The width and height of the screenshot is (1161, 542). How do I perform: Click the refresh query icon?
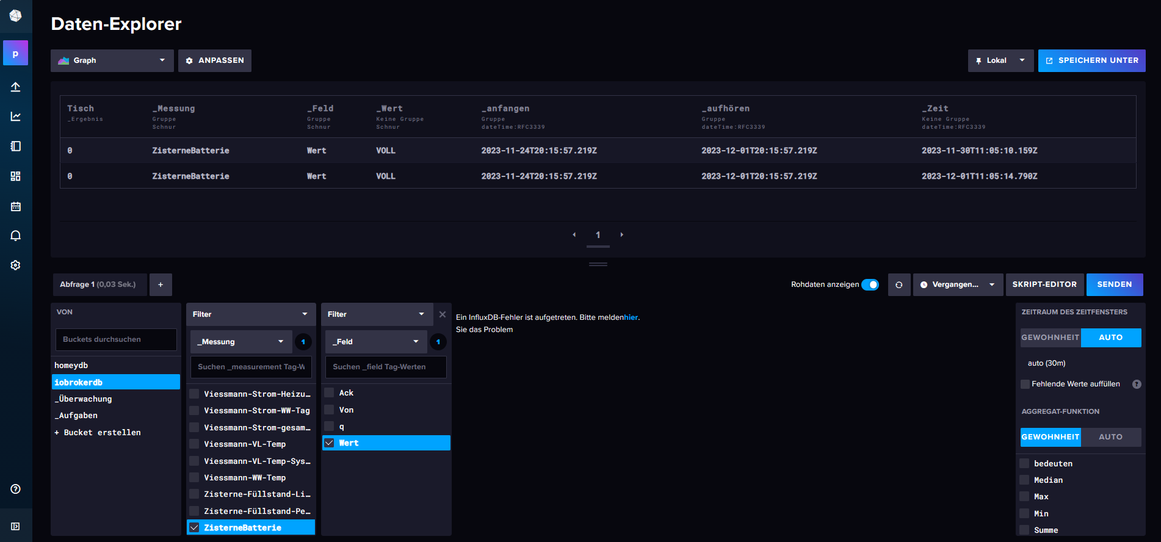click(899, 284)
